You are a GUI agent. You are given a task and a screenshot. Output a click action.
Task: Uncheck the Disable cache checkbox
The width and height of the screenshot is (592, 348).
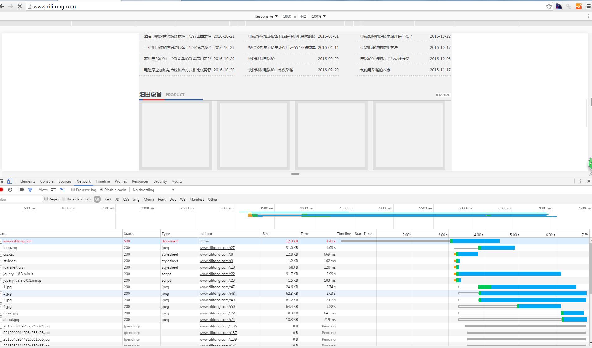click(x=101, y=190)
